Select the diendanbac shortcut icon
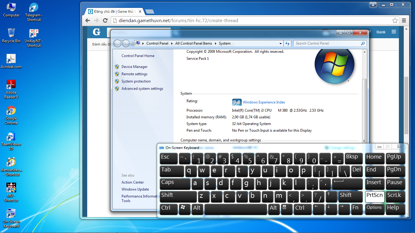This screenshot has height=233, width=415. click(11, 167)
